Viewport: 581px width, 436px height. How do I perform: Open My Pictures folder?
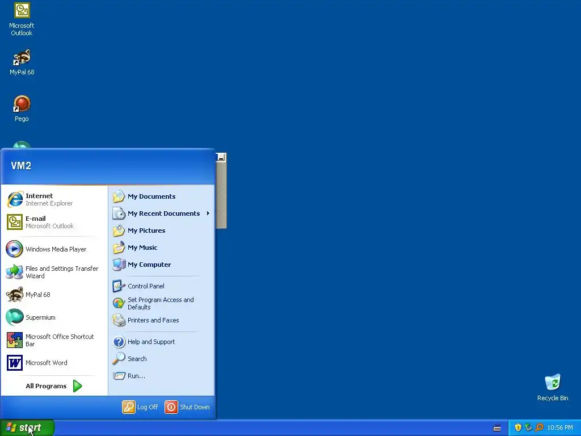point(161,230)
